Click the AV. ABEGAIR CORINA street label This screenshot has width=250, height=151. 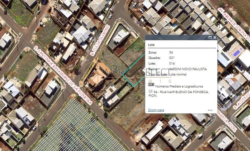coord(234,23)
